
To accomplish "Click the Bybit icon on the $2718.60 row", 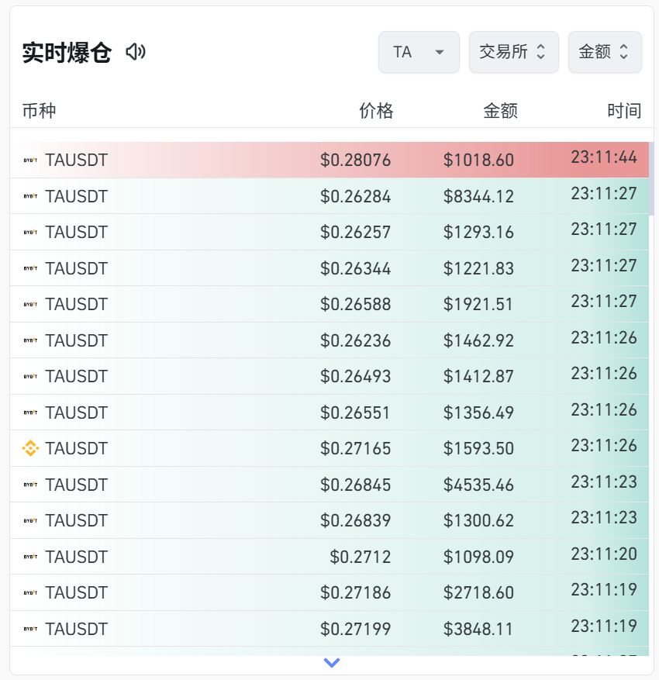I will pyautogui.click(x=29, y=592).
